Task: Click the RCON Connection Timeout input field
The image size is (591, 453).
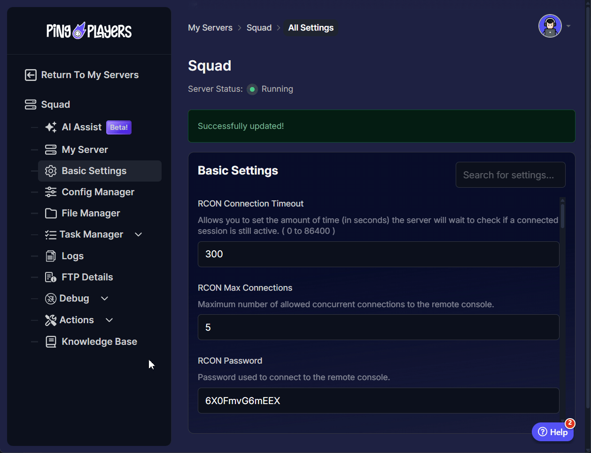Action: [x=379, y=254]
